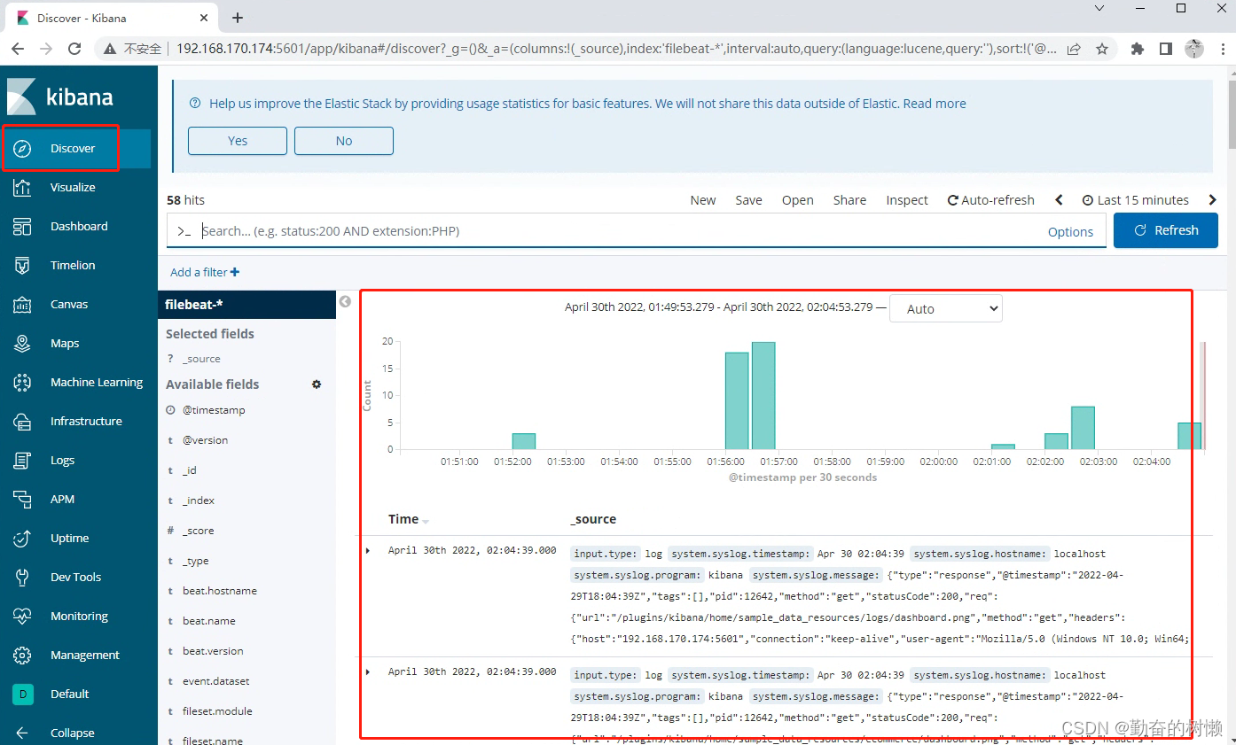
Task: Step time range forward
Action: 1213,200
